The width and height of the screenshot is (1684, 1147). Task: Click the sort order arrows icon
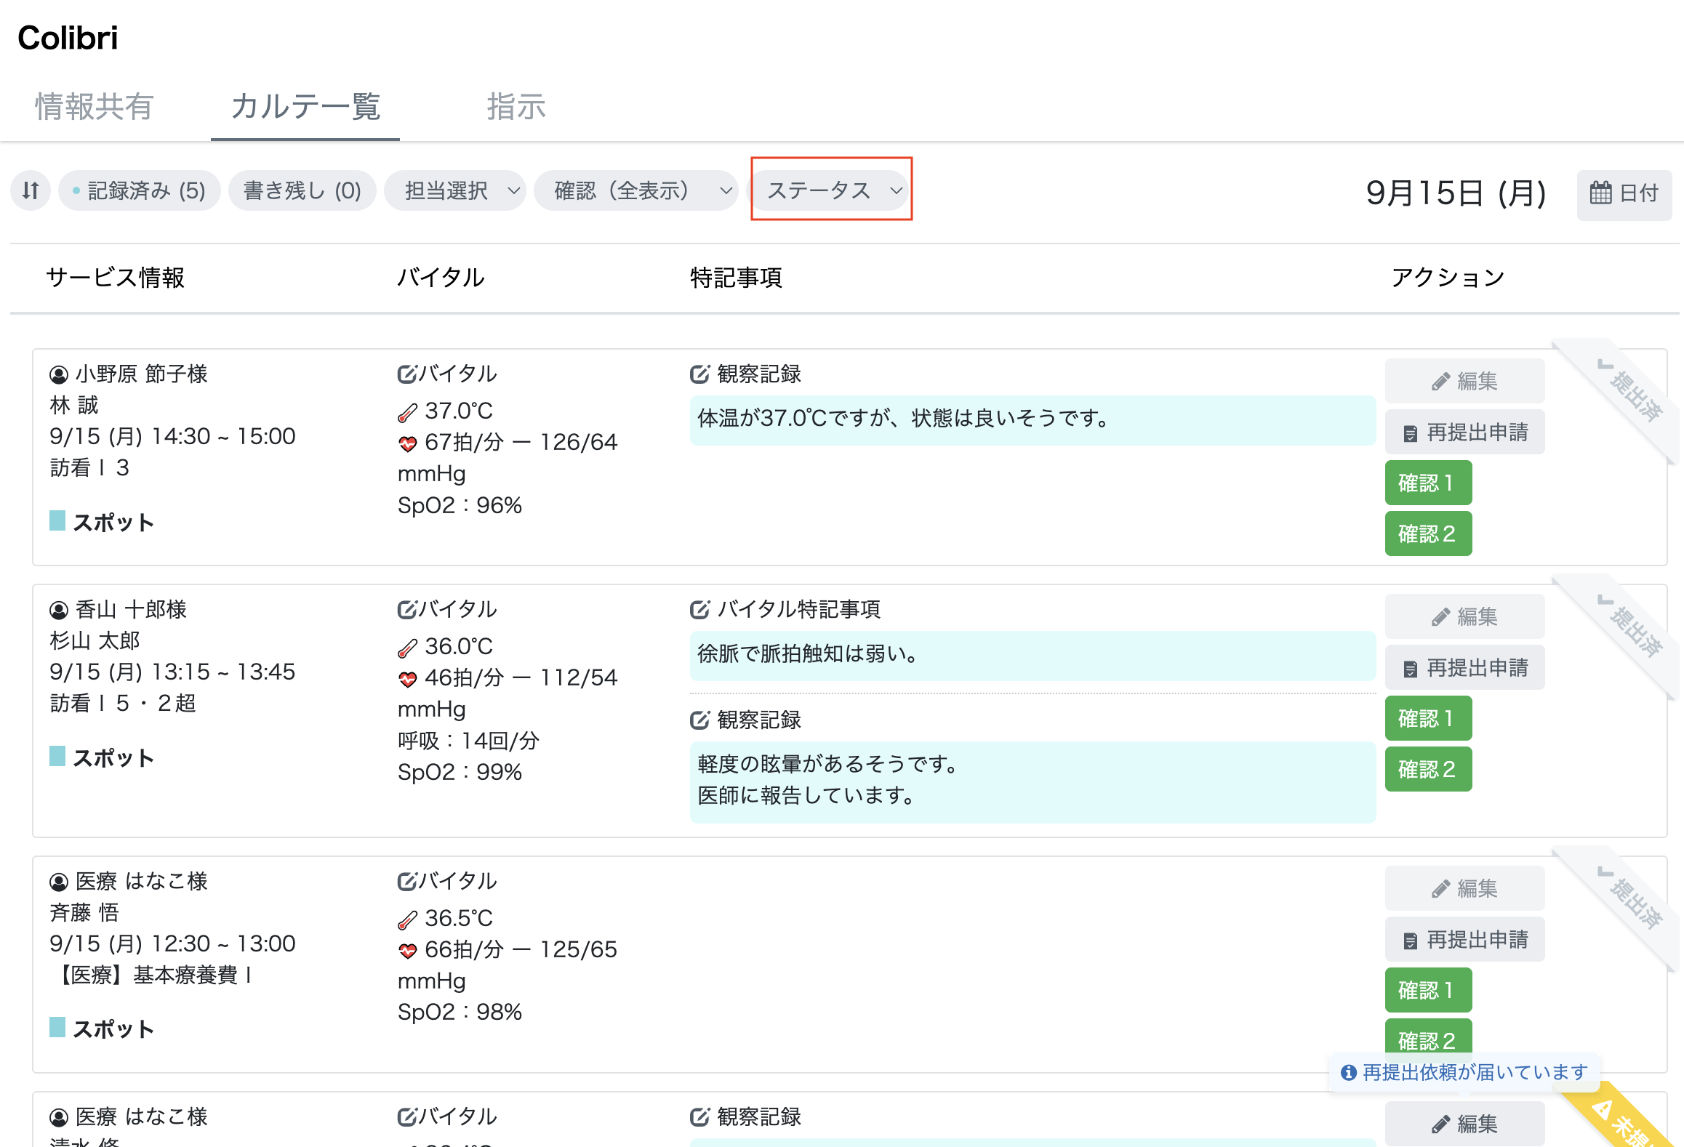(31, 190)
